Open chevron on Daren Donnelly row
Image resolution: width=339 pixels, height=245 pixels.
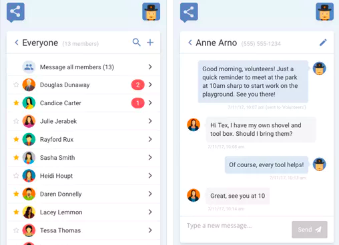tap(150, 194)
